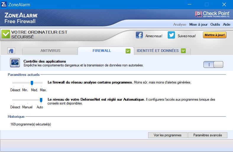Click the Check Point logo
This screenshot has width=233, height=152.
coord(212,14)
